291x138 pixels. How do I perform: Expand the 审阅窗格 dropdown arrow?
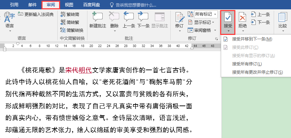click(x=215, y=30)
